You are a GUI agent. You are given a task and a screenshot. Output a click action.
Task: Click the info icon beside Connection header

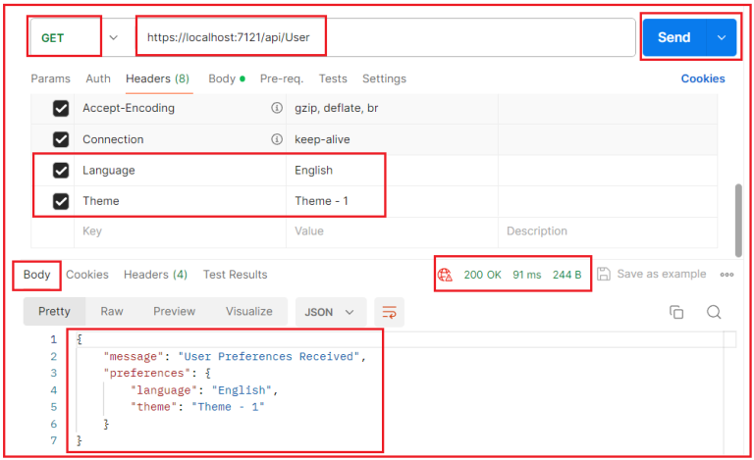tap(276, 139)
